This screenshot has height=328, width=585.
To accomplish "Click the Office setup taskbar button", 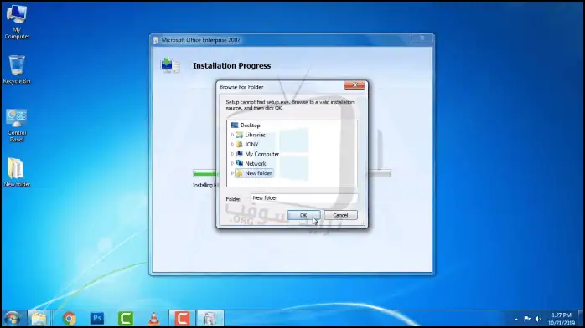I will 210,319.
